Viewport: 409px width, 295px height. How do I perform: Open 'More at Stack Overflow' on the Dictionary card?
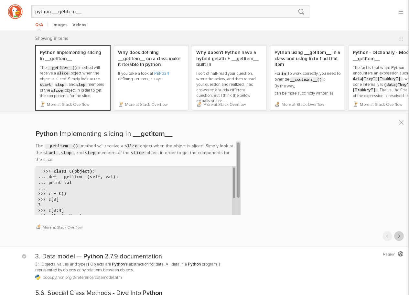(381, 104)
